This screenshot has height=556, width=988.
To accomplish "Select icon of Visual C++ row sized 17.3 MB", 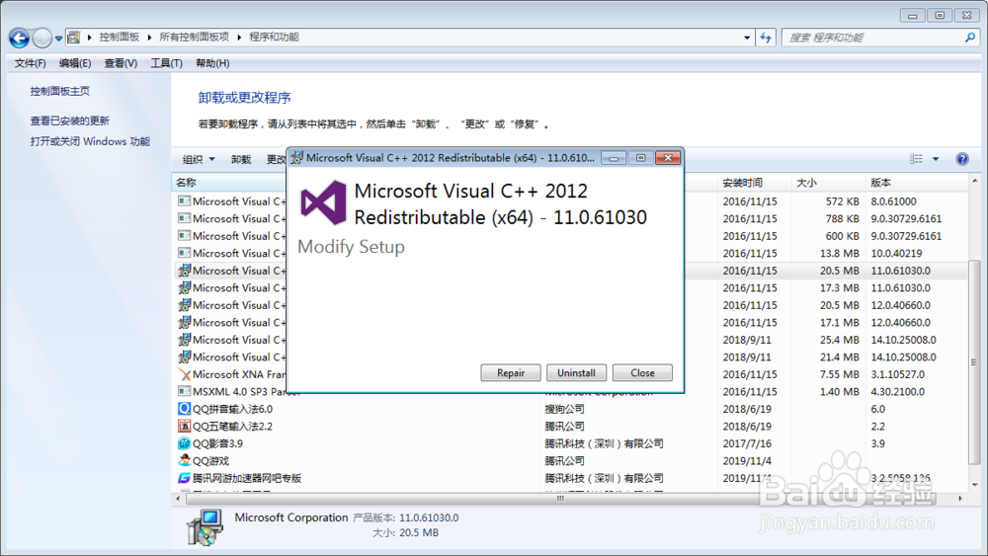I will 184,287.
